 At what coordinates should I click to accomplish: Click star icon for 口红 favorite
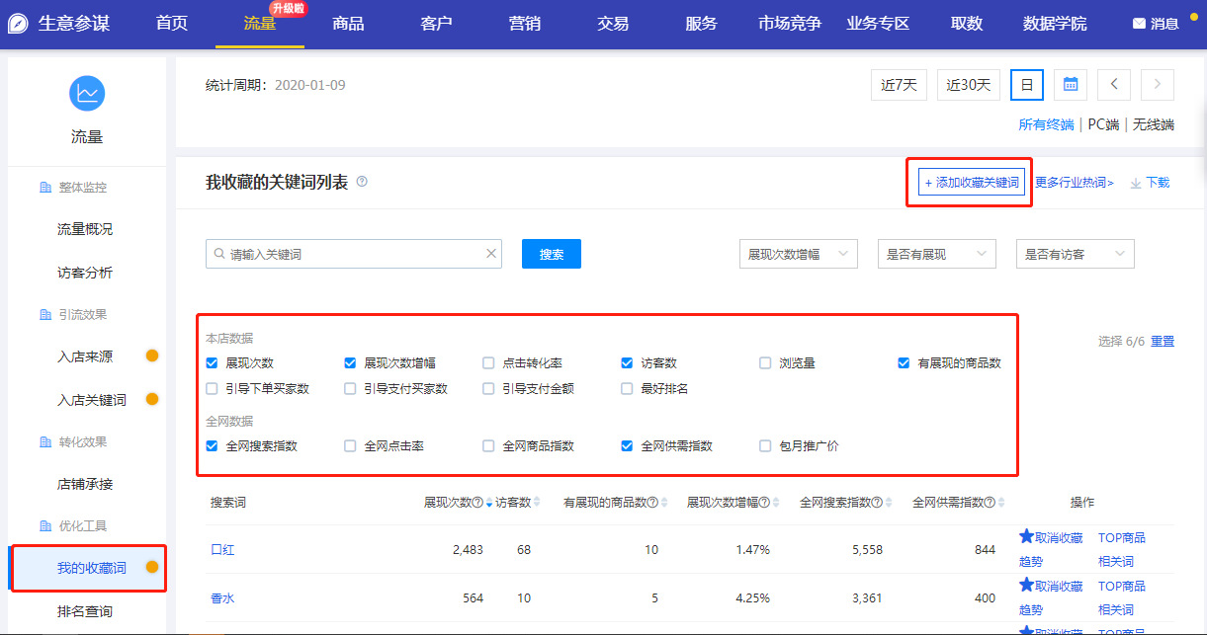point(1026,537)
